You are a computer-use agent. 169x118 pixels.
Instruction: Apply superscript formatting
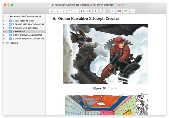(x=70, y=11)
